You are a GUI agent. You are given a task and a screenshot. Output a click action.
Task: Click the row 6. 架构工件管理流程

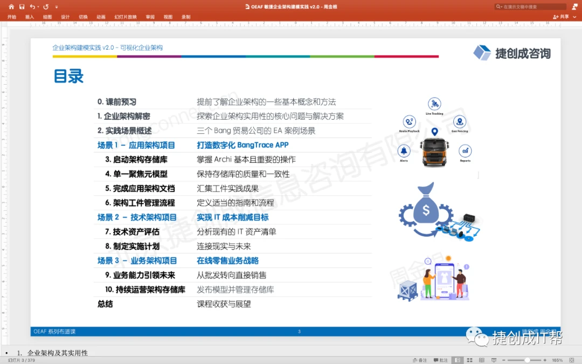tap(233, 203)
